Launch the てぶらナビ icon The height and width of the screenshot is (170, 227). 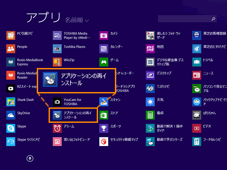pyautogui.click(x=150, y=88)
